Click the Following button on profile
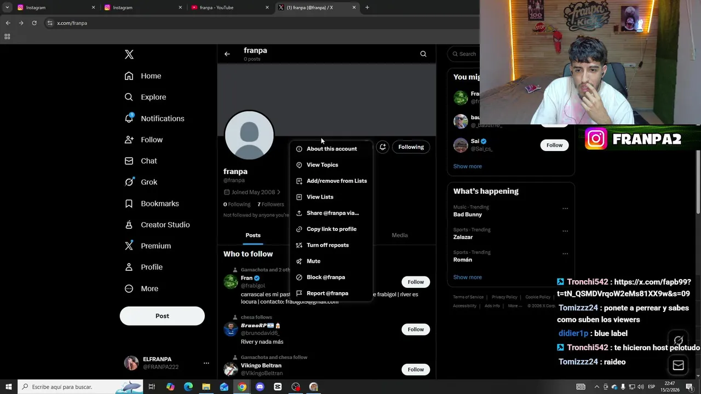 [411, 147]
